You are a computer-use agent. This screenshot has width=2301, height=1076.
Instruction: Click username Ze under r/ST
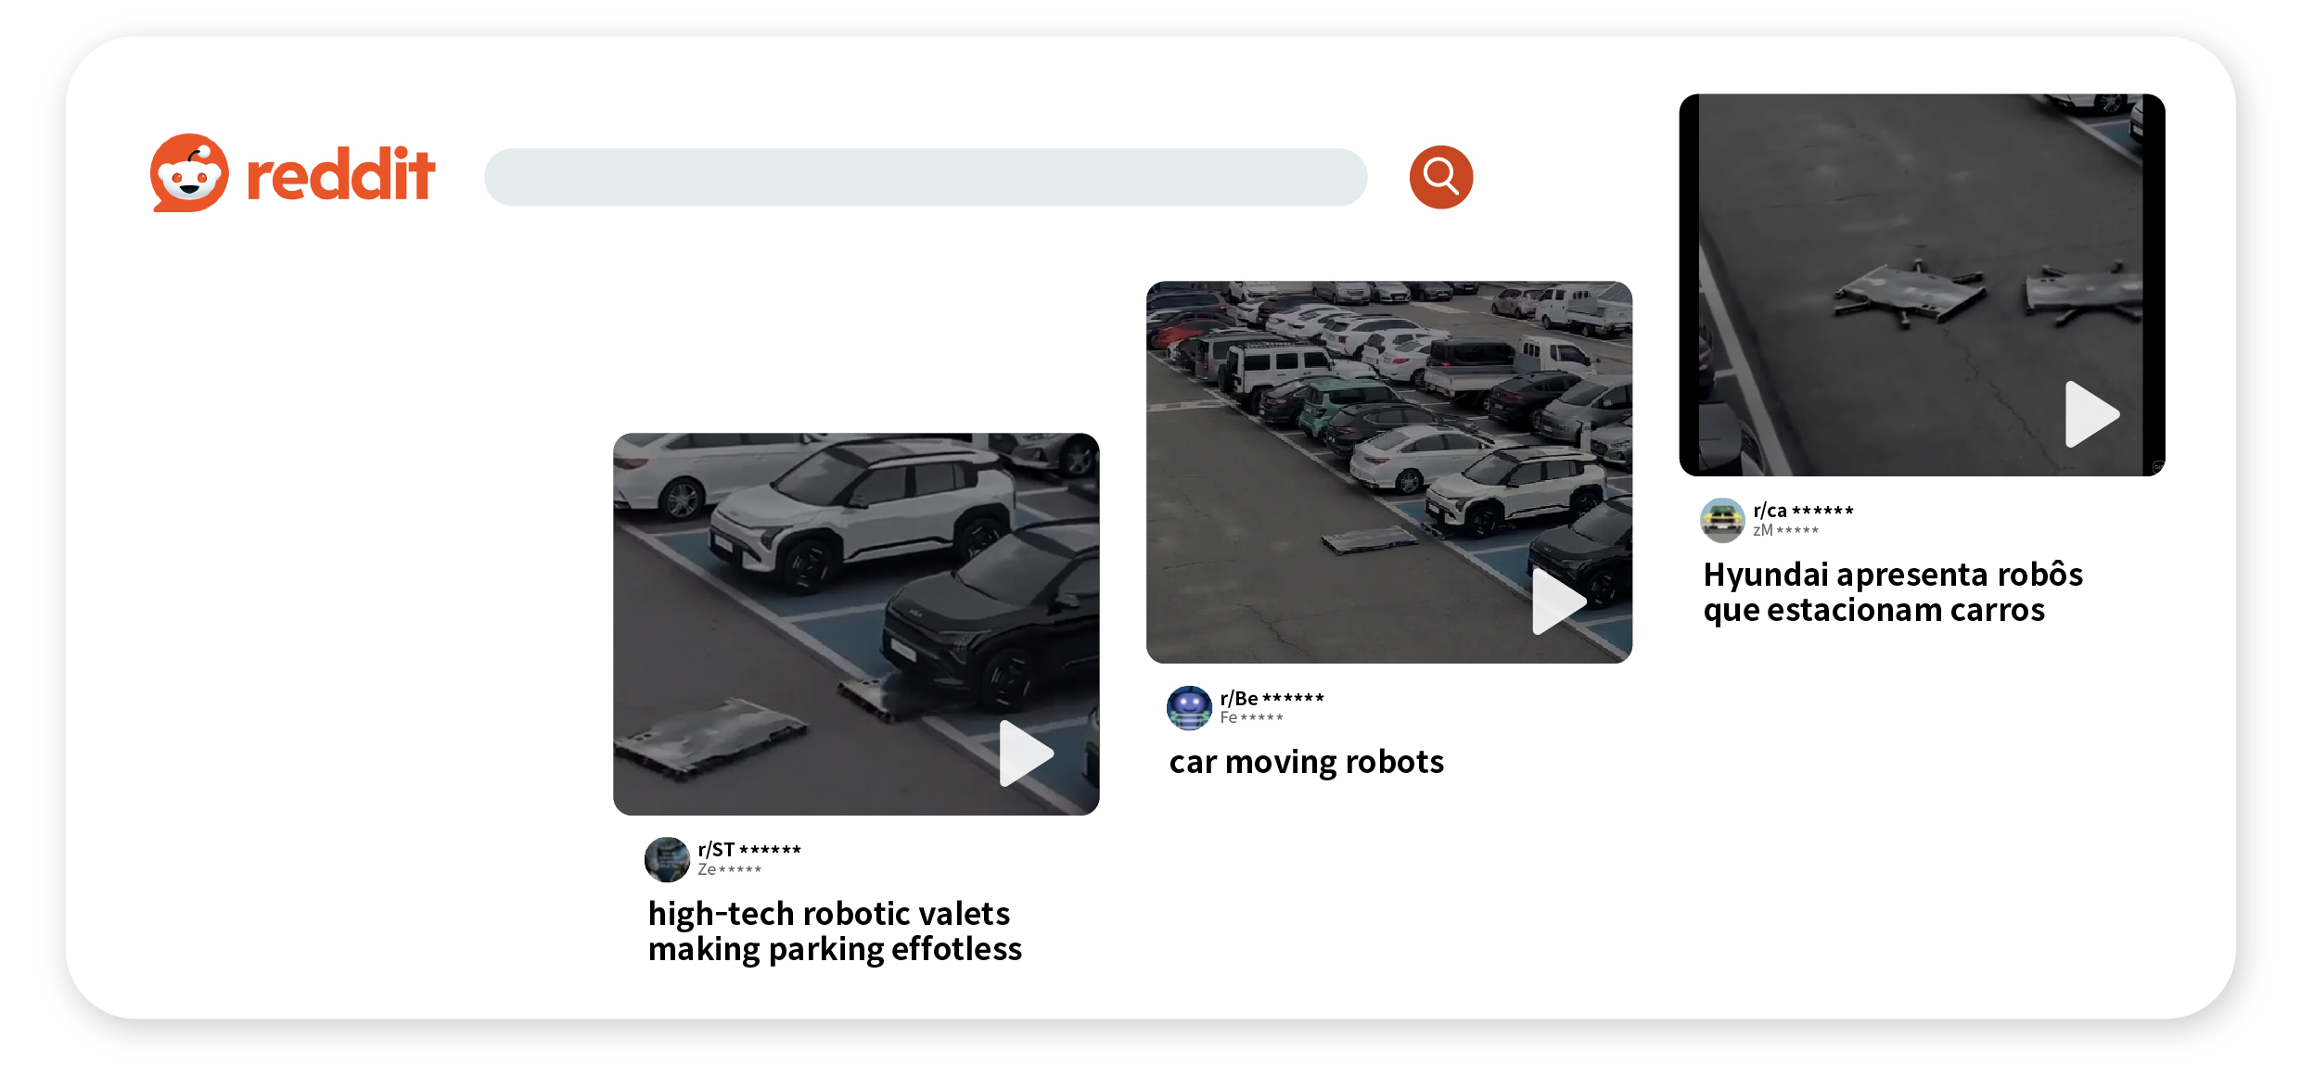click(729, 869)
